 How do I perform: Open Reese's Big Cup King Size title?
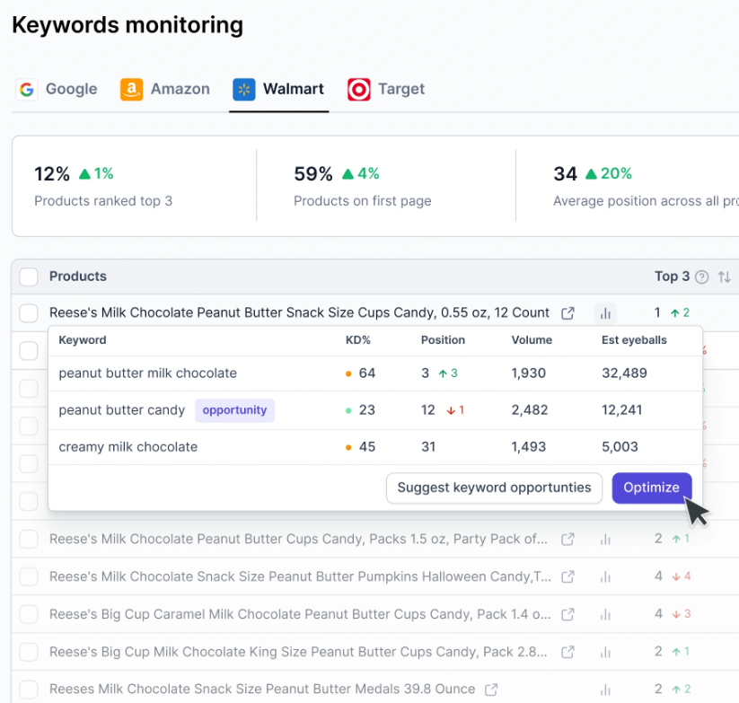pos(298,652)
